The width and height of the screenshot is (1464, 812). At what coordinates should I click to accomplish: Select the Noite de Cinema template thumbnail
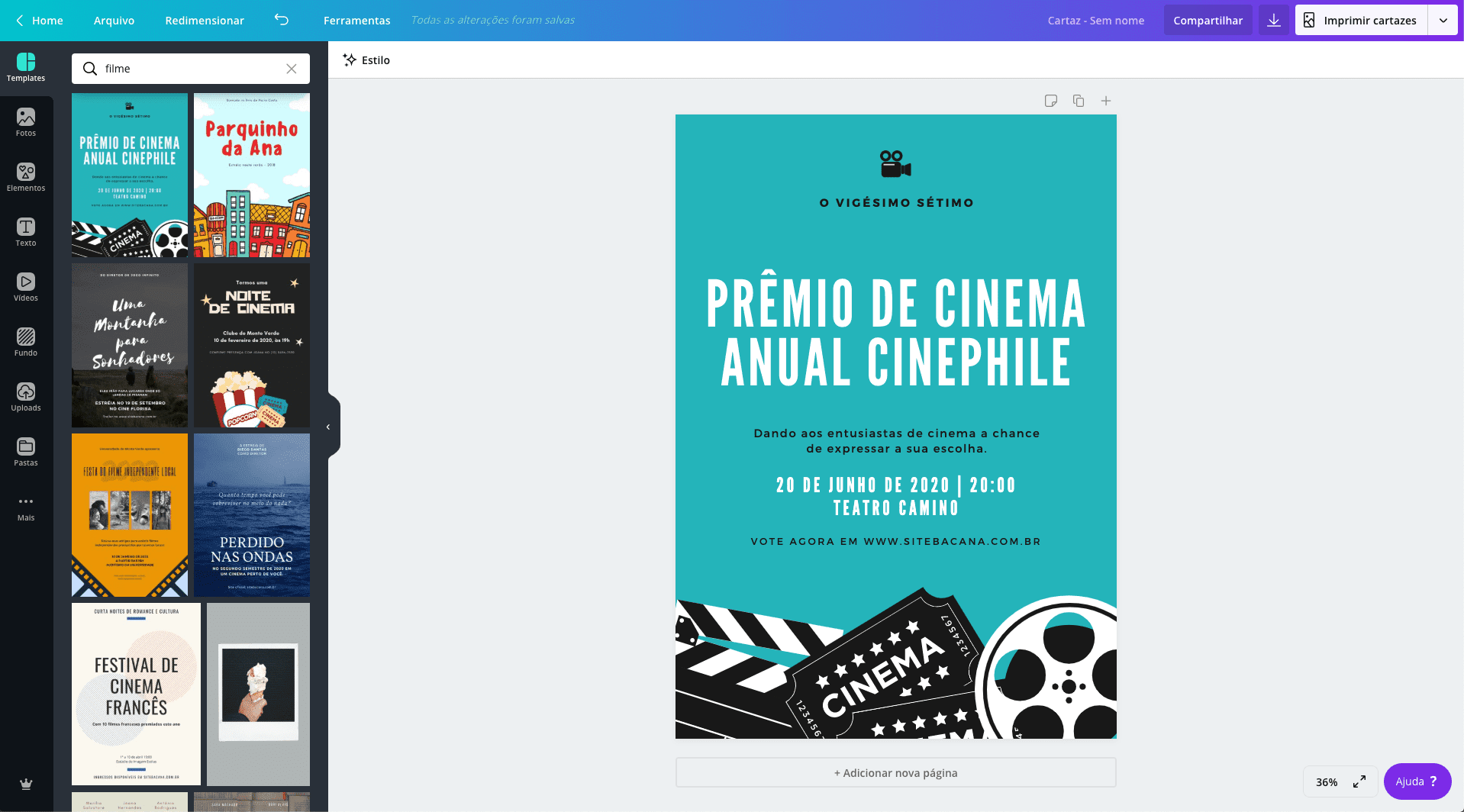click(x=251, y=345)
